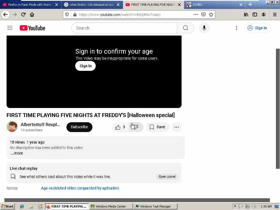Switch to Windows Task Manager taskbar button

coord(155,206)
